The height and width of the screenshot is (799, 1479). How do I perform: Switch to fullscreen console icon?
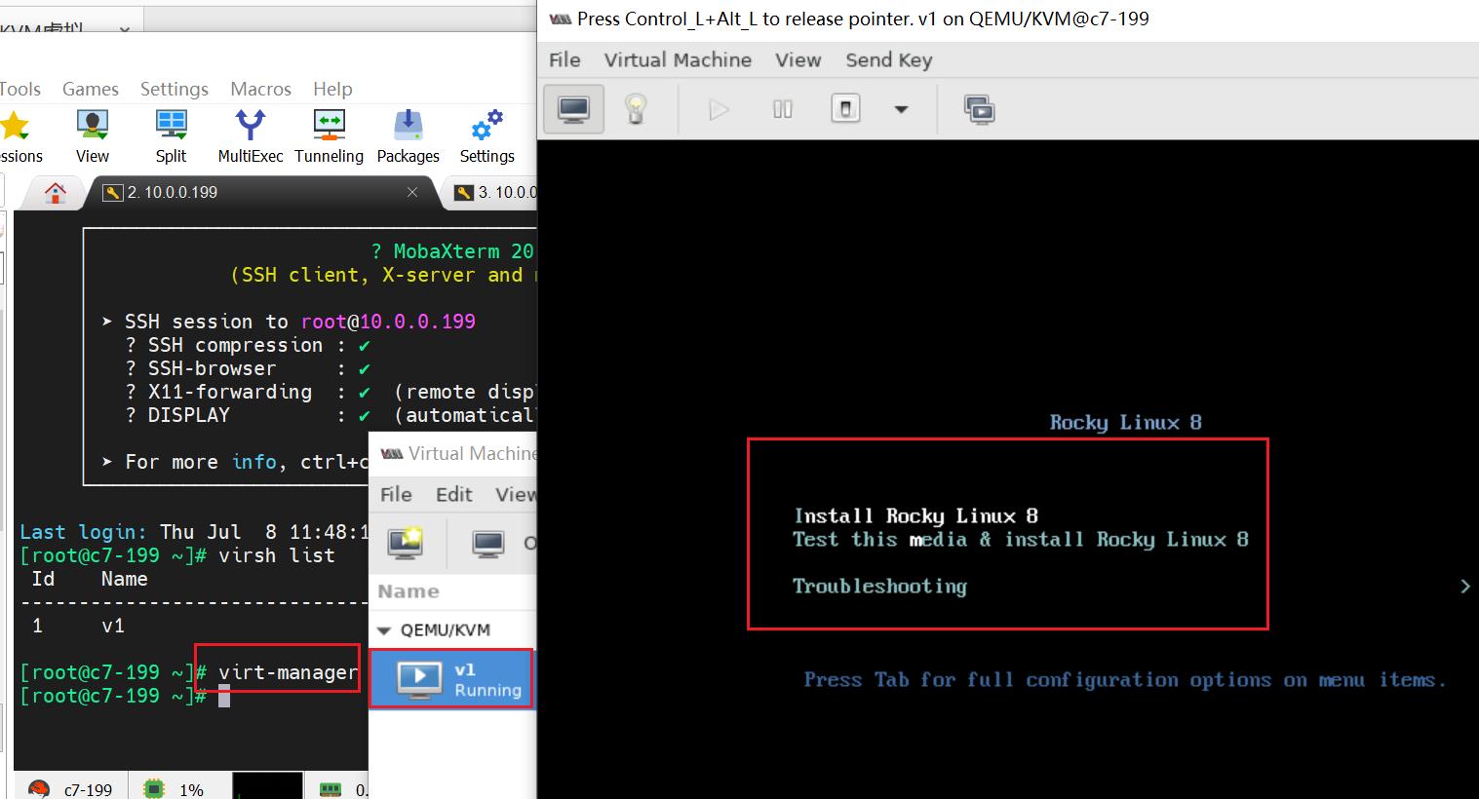(979, 109)
